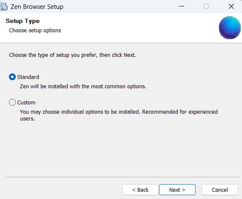
Task: Click 'Zen will be installed with the most common options.'
Action: 83,87
